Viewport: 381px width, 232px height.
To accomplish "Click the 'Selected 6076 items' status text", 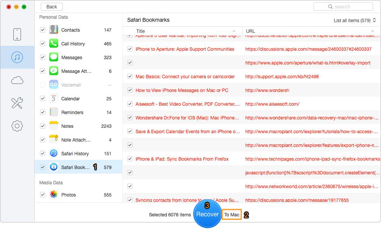I will [170, 215].
